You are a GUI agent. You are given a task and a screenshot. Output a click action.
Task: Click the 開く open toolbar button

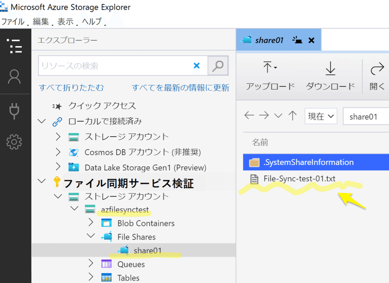377,76
